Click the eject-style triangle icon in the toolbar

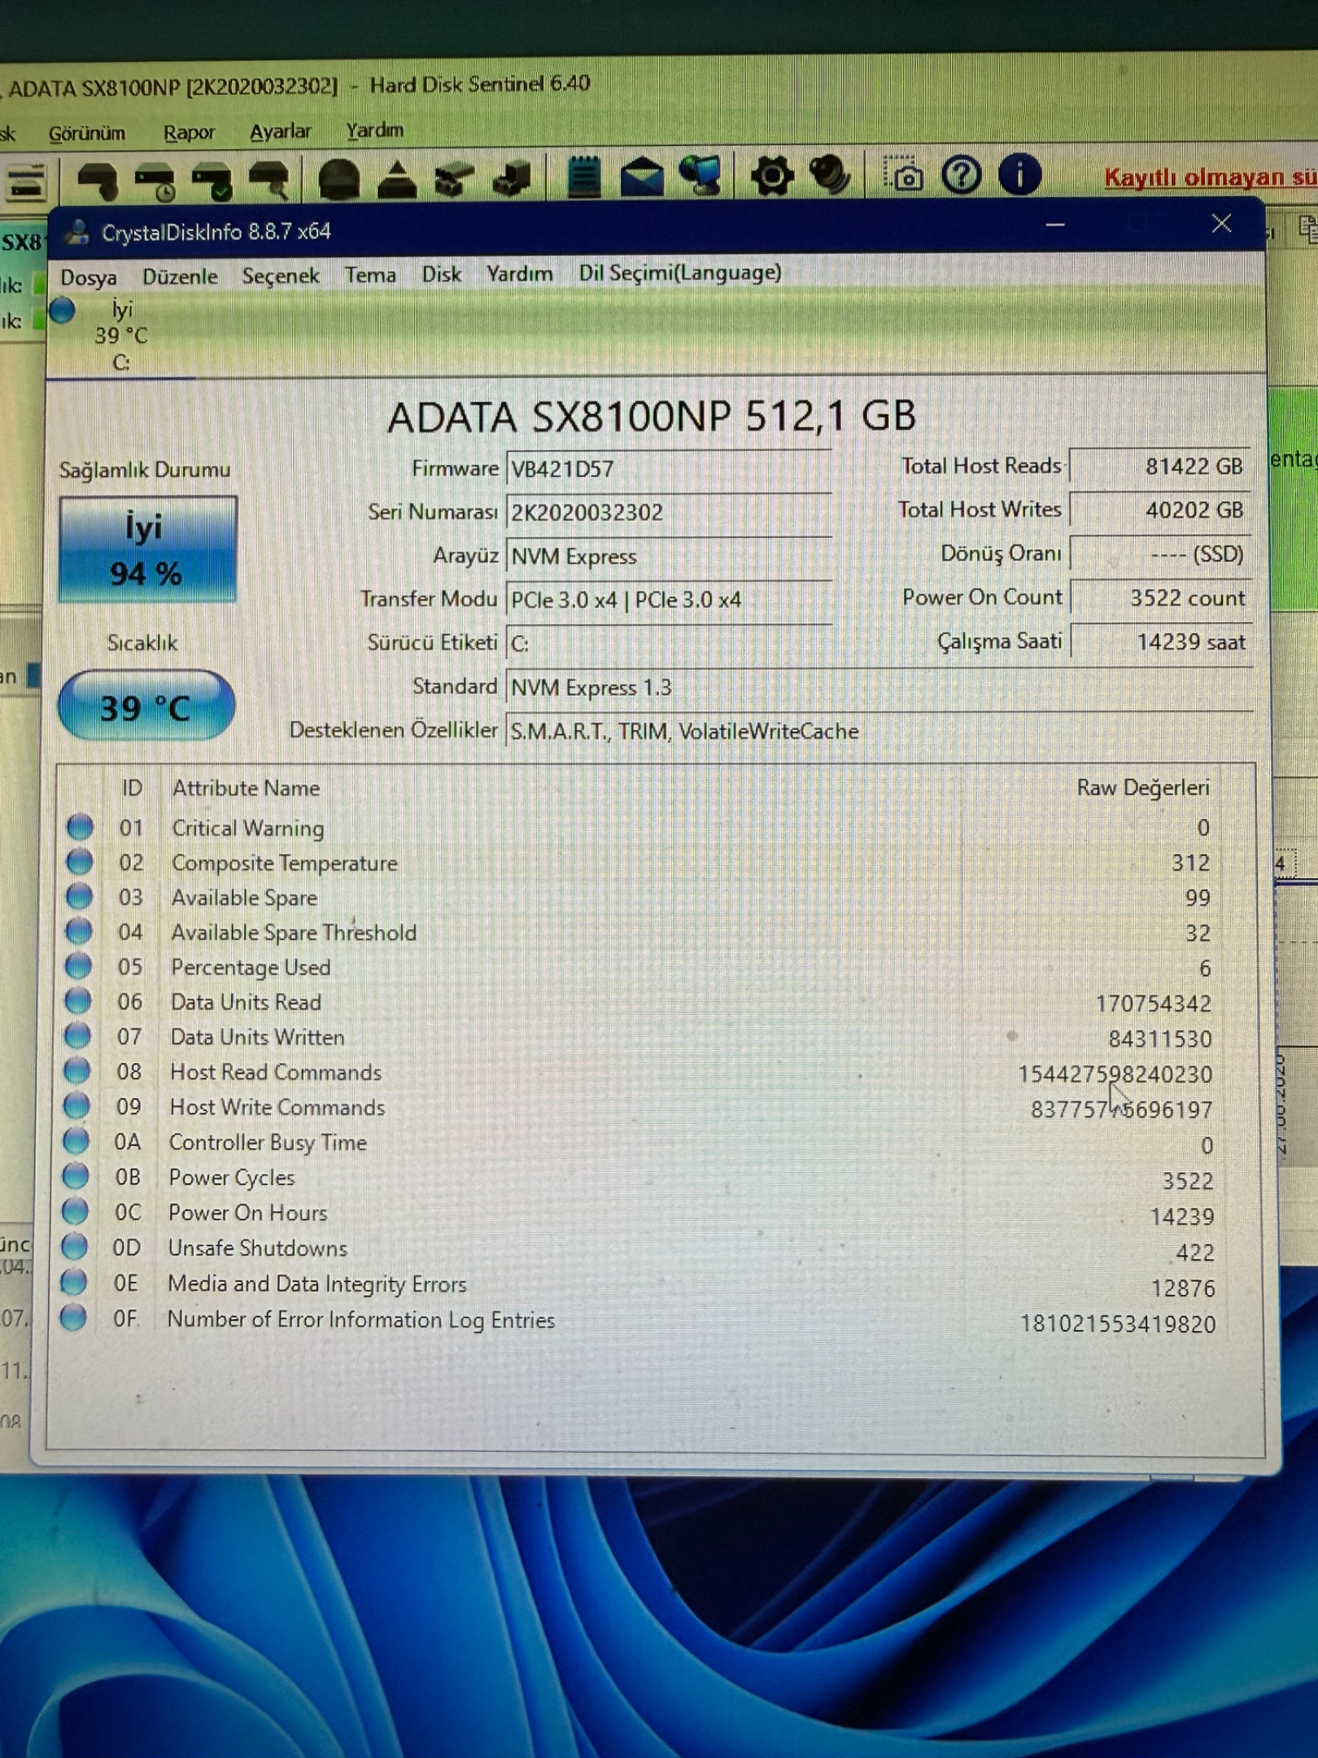tap(397, 180)
